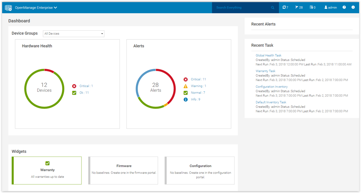Open the admin user menu
Screen dimensions: 361x193
[x=330, y=7]
